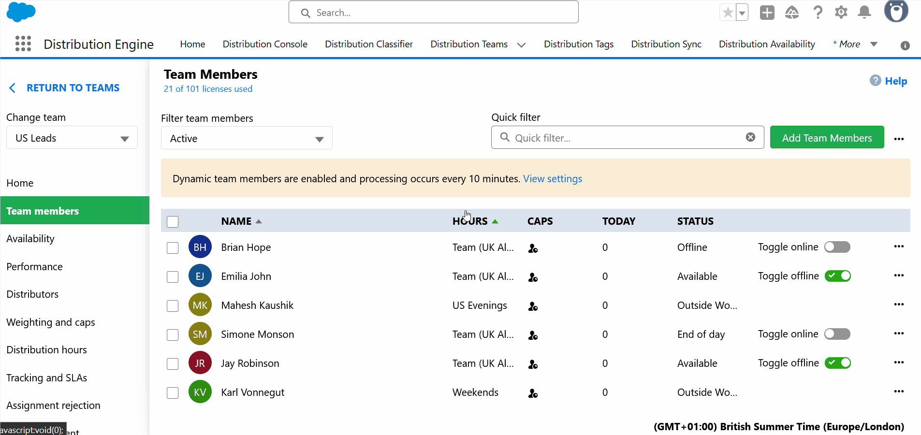
Task: Click the Salesforce cloud logo
Action: 21,12
